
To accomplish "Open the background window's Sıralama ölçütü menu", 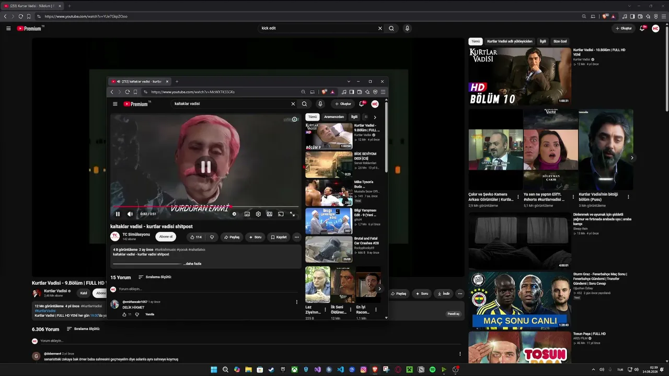I will point(83,329).
